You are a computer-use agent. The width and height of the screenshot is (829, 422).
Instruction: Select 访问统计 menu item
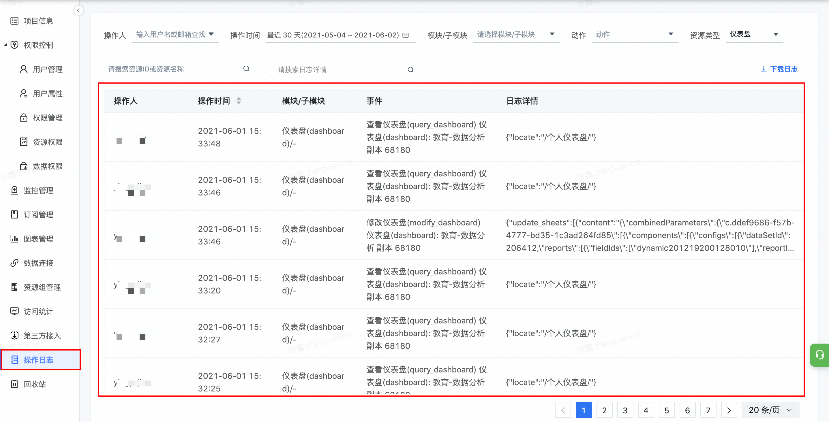tap(39, 311)
